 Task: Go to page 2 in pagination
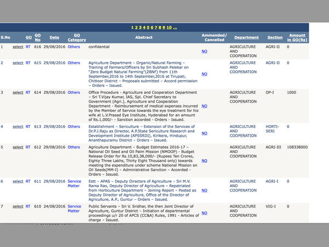click(136, 27)
